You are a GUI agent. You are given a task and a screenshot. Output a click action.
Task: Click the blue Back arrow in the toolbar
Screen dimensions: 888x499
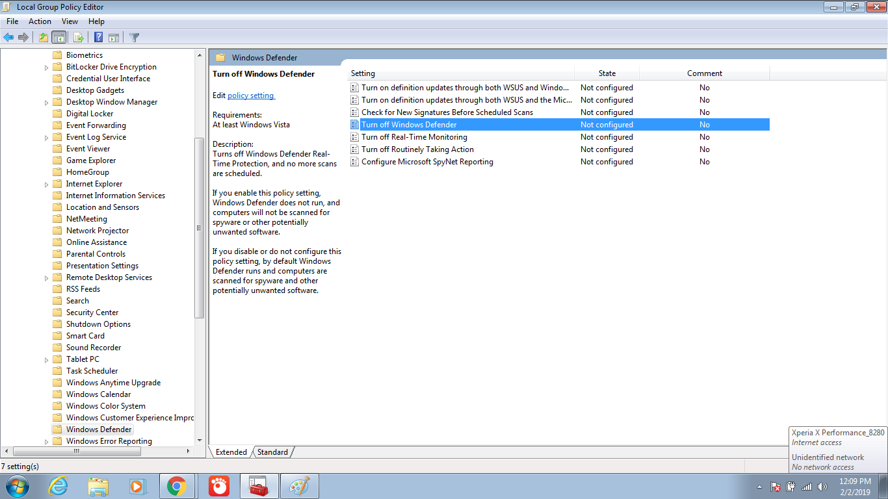pos(8,37)
